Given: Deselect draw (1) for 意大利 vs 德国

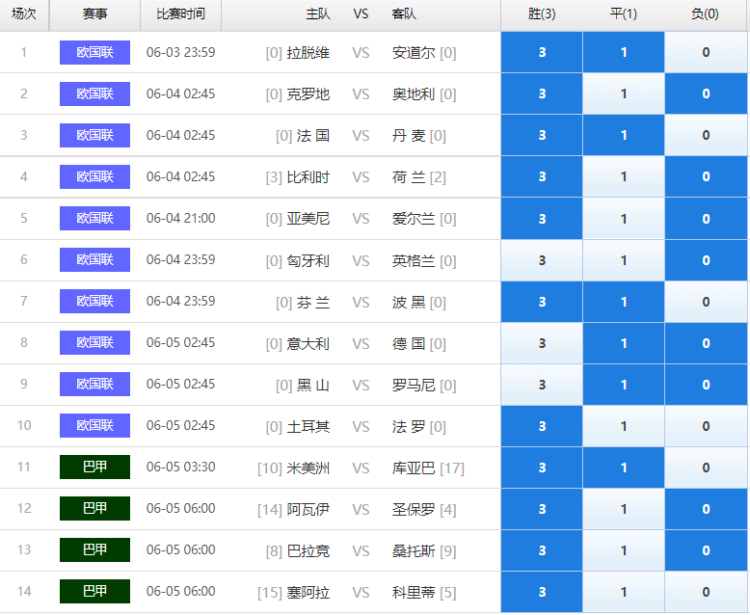Looking at the screenshot, I should click(624, 343).
